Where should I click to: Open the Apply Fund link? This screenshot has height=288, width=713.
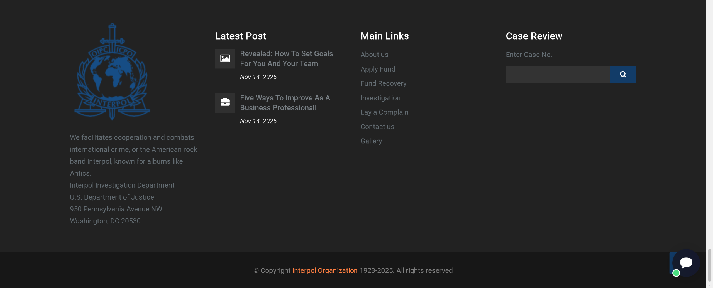pos(378,69)
